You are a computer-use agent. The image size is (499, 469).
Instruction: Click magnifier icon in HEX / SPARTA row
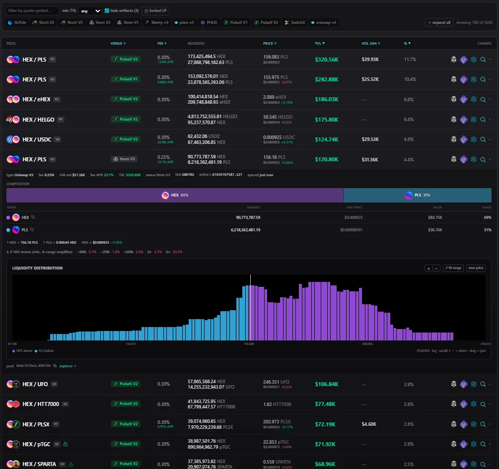[483, 464]
